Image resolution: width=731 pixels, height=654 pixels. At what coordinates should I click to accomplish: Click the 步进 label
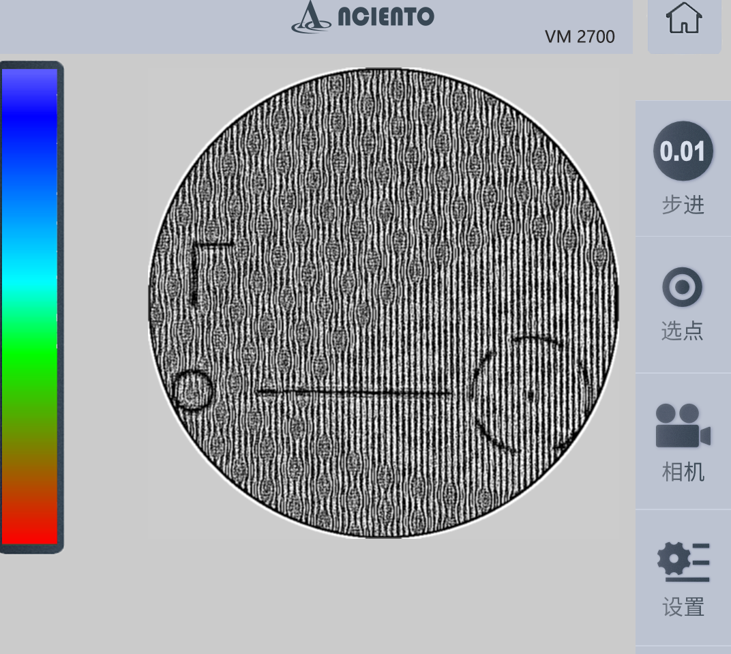click(x=683, y=205)
